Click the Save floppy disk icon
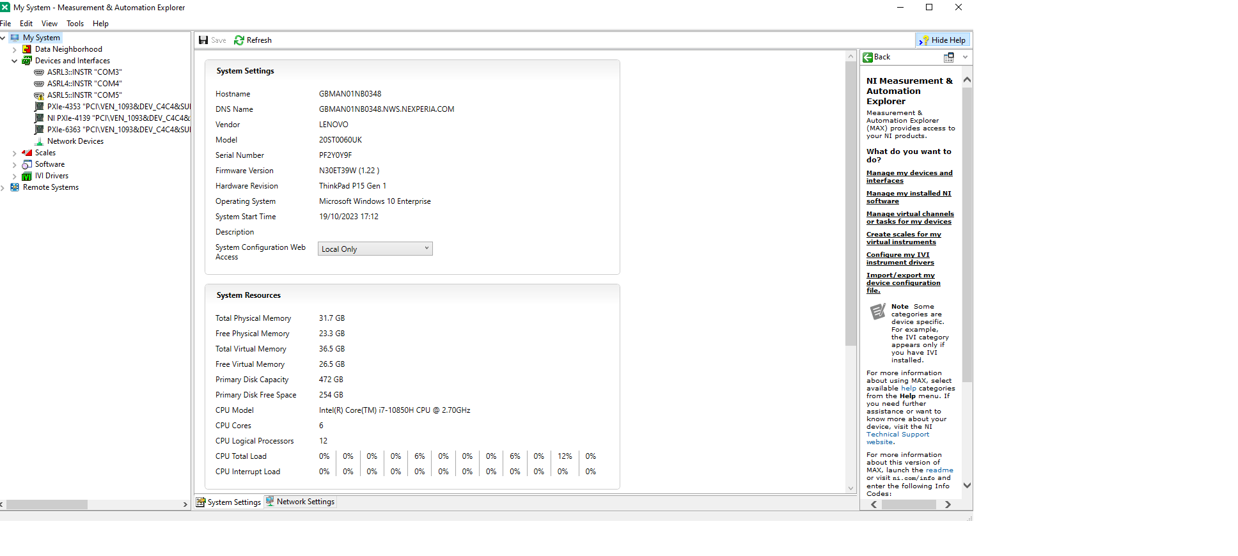The image size is (1238, 556). (203, 40)
